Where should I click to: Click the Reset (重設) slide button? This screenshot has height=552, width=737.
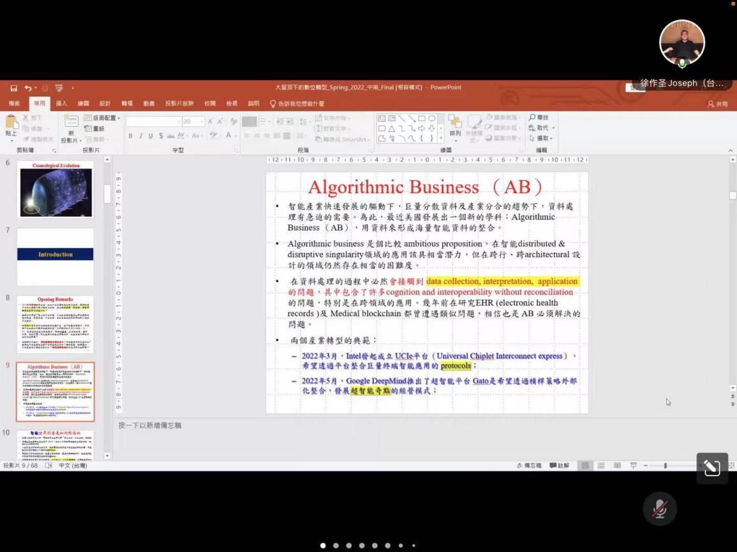click(94, 128)
